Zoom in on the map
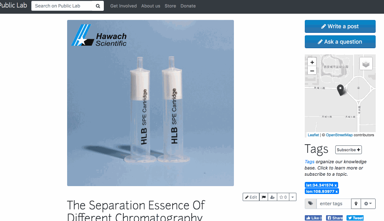The height and width of the screenshot is (221, 384). click(312, 62)
